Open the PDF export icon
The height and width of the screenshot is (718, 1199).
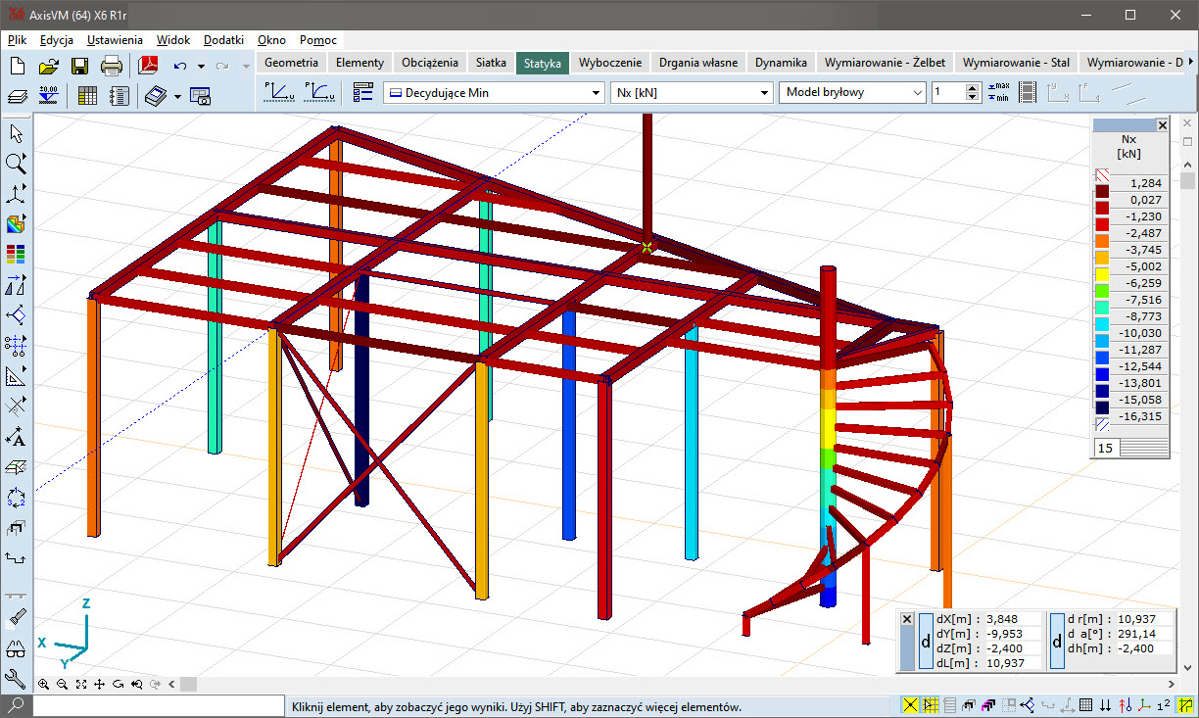(x=148, y=66)
